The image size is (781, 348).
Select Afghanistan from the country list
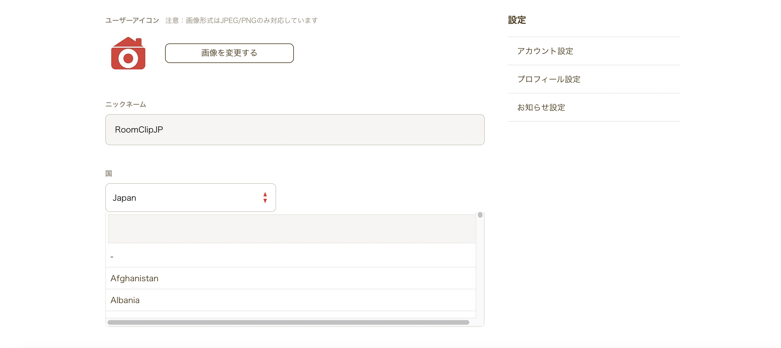click(290, 278)
